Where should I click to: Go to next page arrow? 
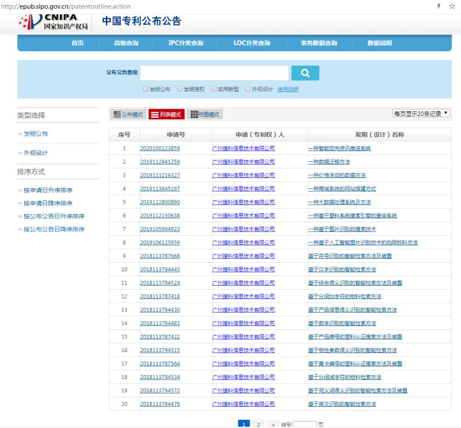click(273, 425)
